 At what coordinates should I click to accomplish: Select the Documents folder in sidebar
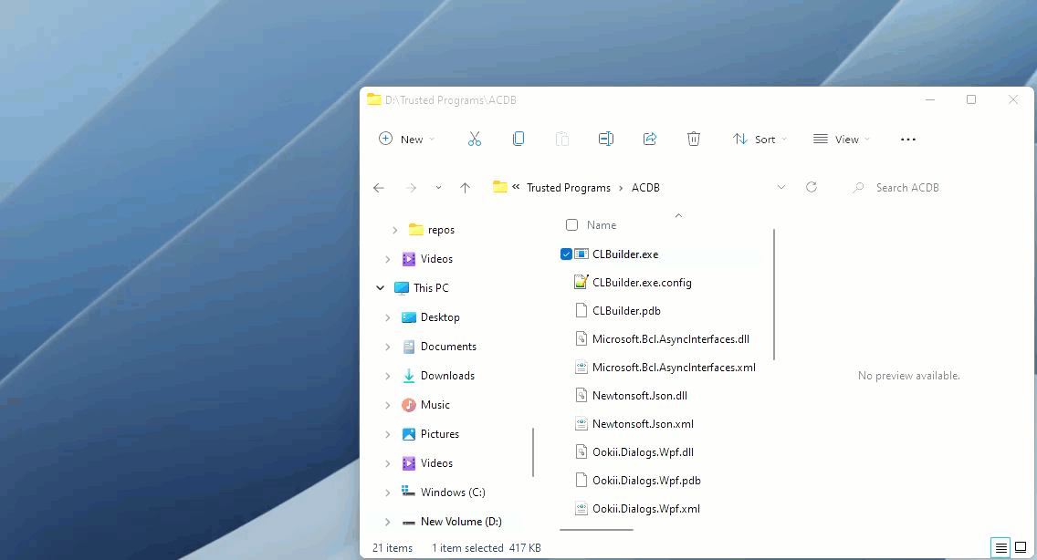(448, 347)
